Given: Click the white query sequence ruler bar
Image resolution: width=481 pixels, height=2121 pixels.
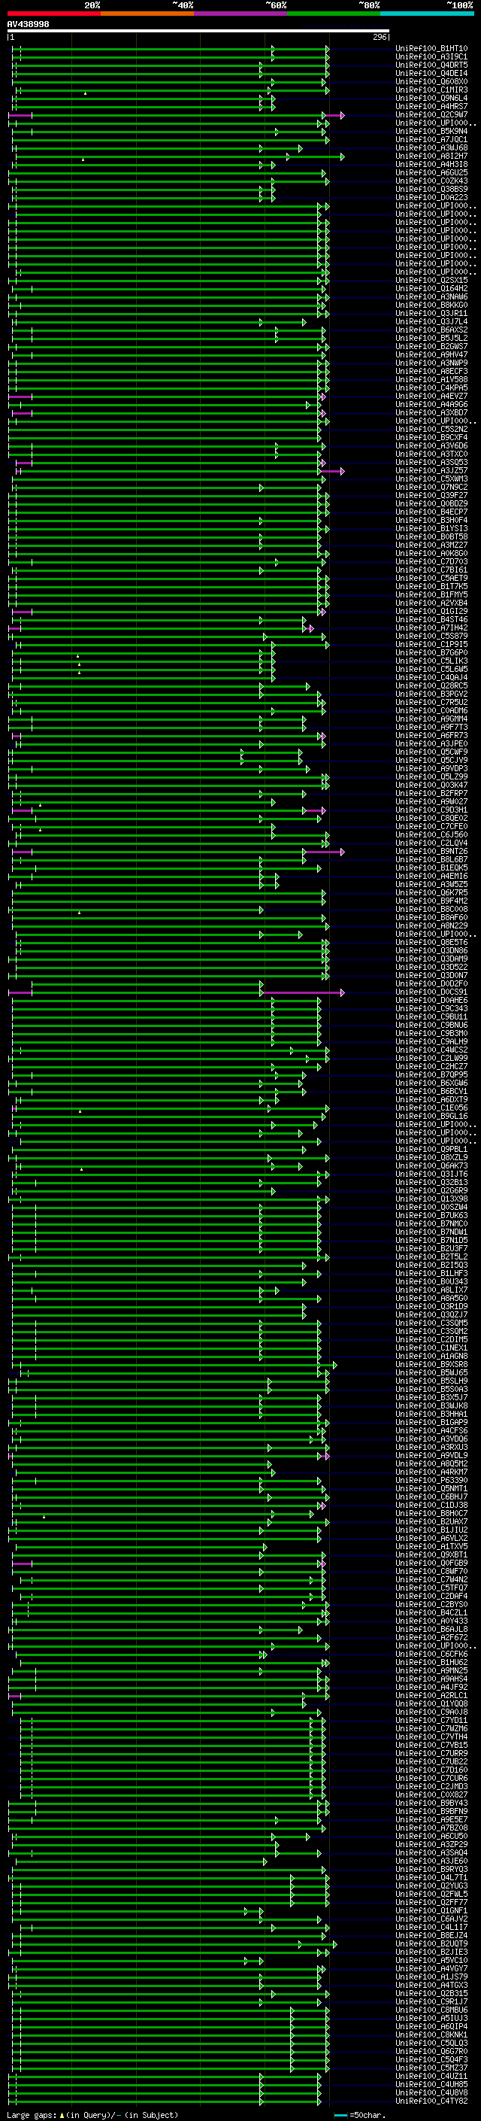Looking at the screenshot, I should pos(198,32).
